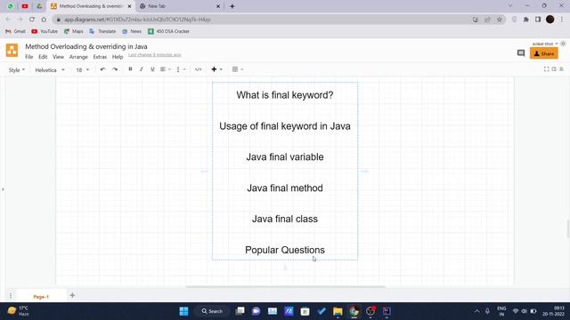570x320 pixels.
Task: Open the Gmail bookmark
Action: click(x=16, y=32)
